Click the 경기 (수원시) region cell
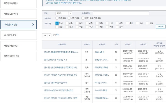This screenshot has width=166, height=103. (87, 90)
